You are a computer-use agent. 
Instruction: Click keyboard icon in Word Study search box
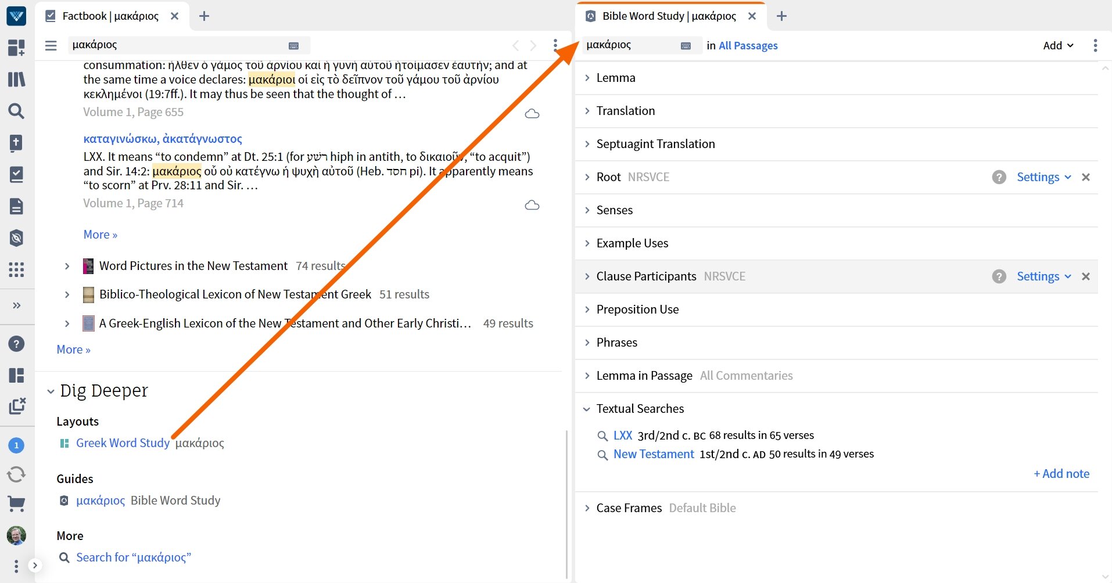click(686, 46)
